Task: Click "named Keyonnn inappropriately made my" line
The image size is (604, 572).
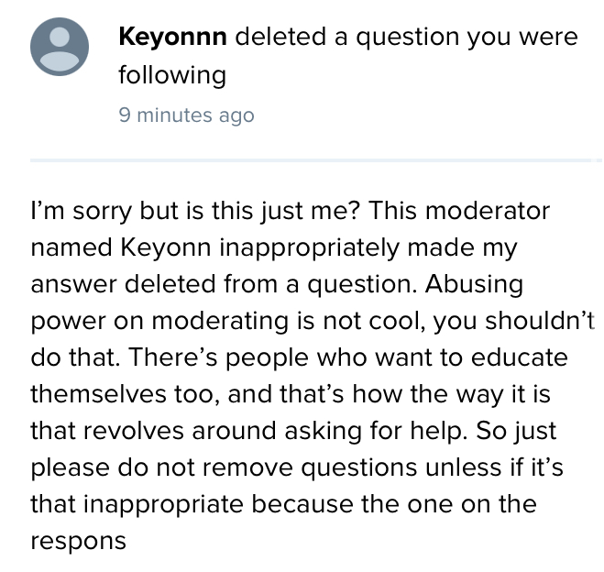Action: 274,247
